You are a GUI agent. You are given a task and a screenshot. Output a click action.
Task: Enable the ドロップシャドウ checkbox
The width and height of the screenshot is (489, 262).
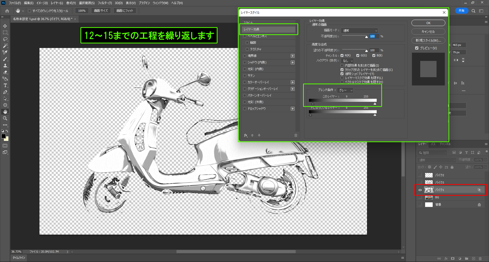coord(245,109)
